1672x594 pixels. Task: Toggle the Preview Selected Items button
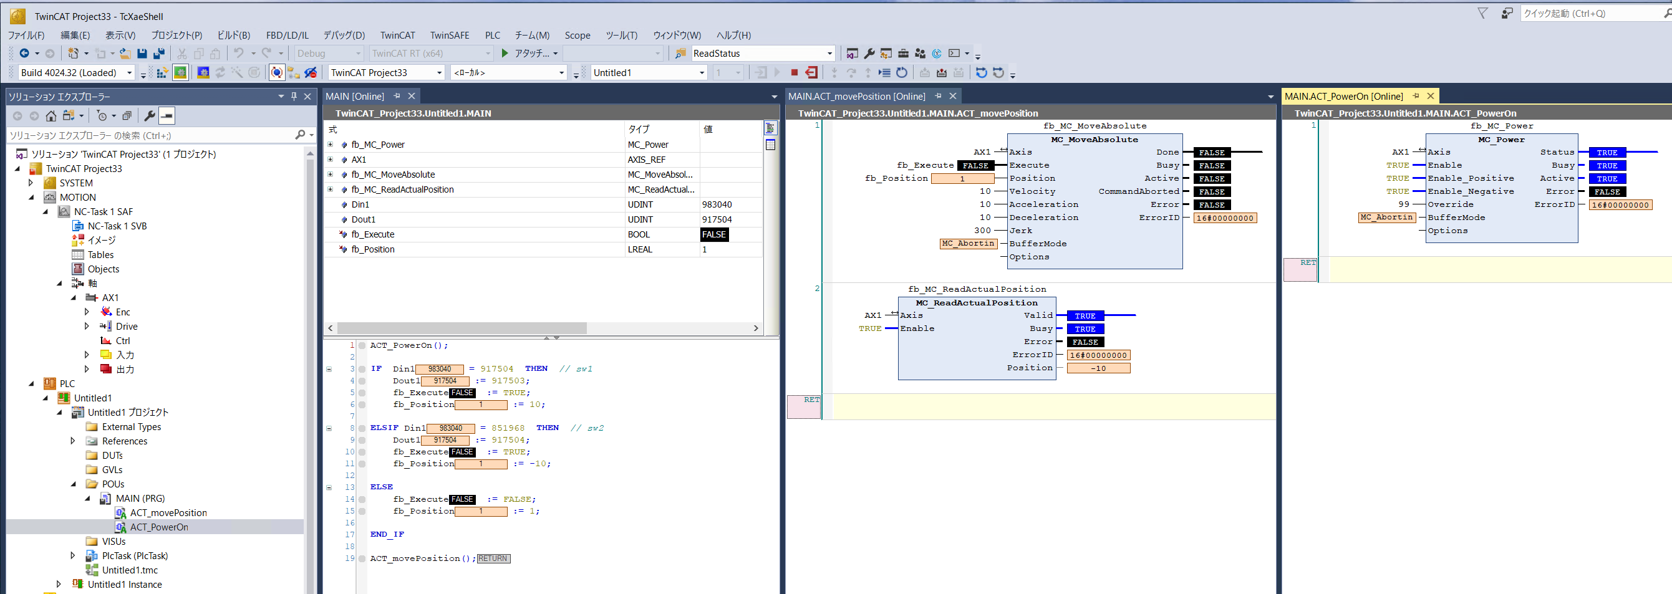pyautogui.click(x=167, y=116)
